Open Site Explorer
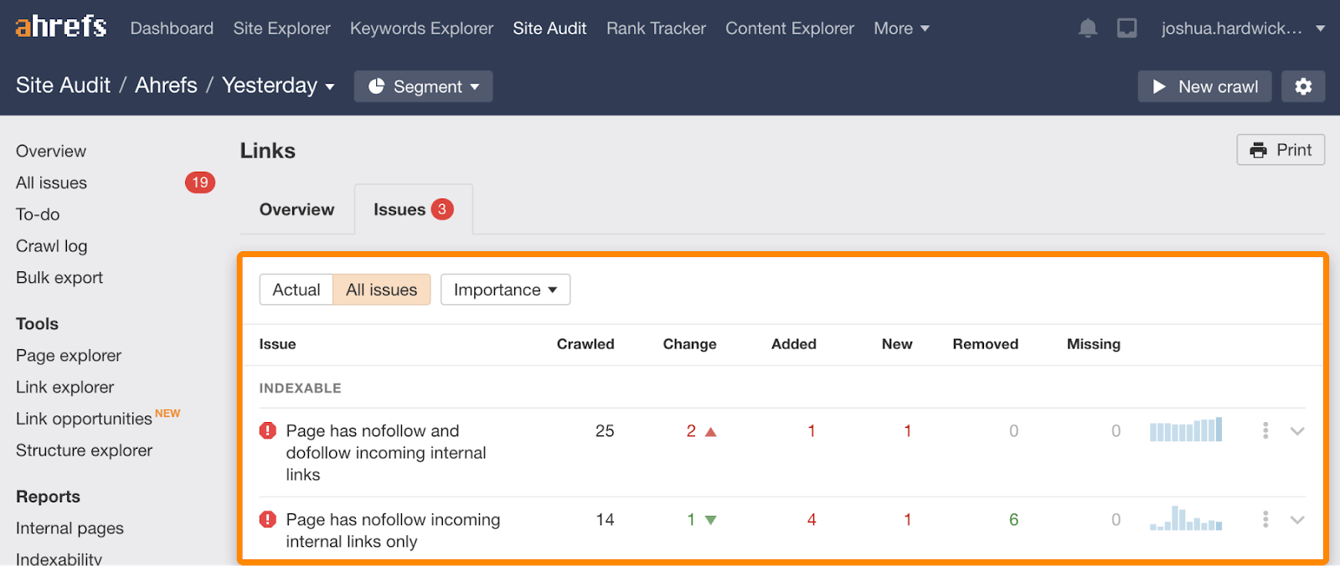1340x566 pixels. coord(281,28)
